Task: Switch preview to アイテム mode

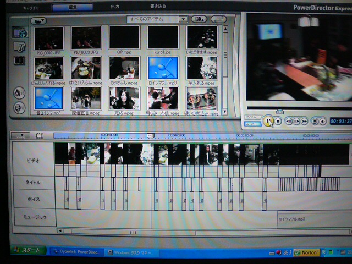Action: tap(252, 117)
